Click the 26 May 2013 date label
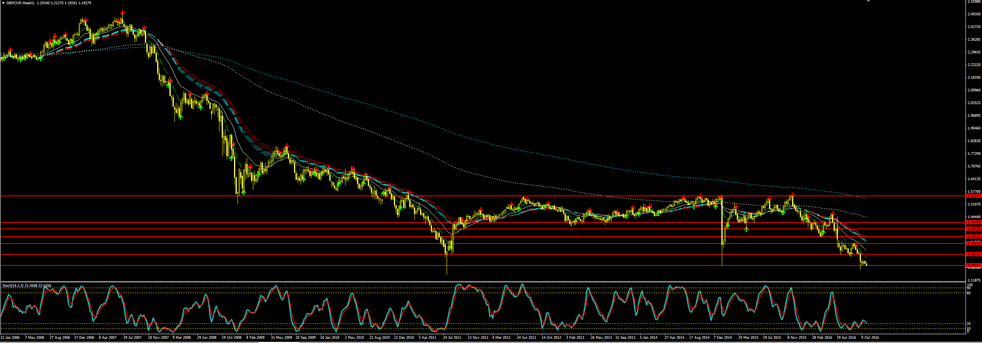This screenshot has width=982, height=343. click(601, 338)
